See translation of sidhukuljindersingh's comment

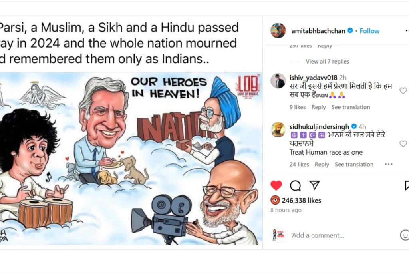point(354,164)
